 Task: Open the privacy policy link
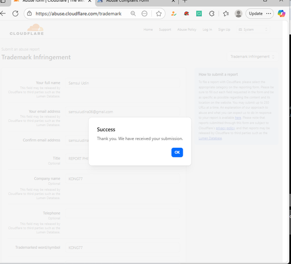pos(225,128)
